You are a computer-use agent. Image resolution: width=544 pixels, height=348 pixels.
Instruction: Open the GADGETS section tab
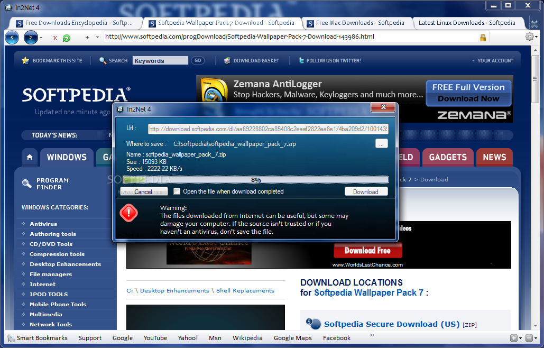(x=448, y=157)
